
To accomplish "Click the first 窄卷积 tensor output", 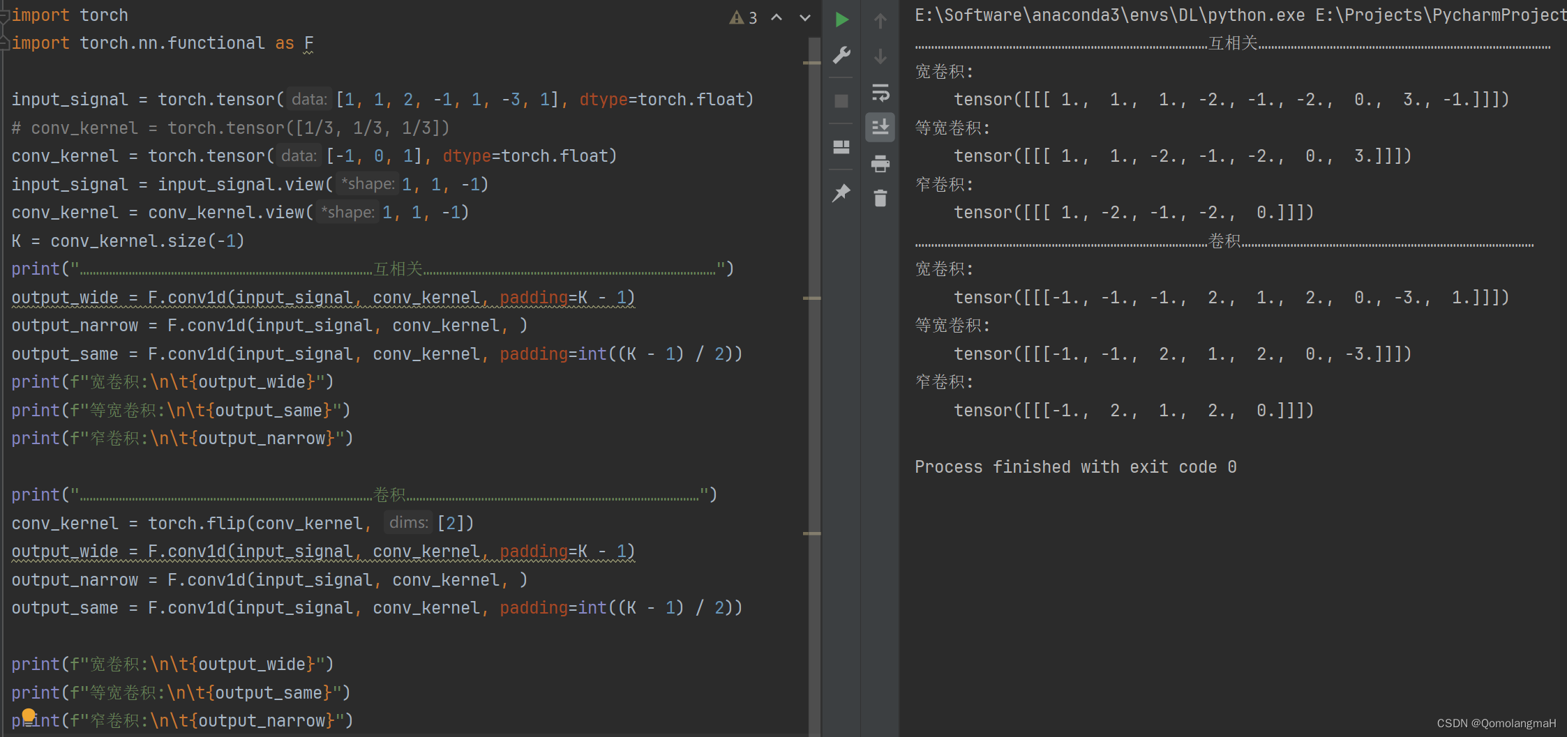I will coord(1134,213).
